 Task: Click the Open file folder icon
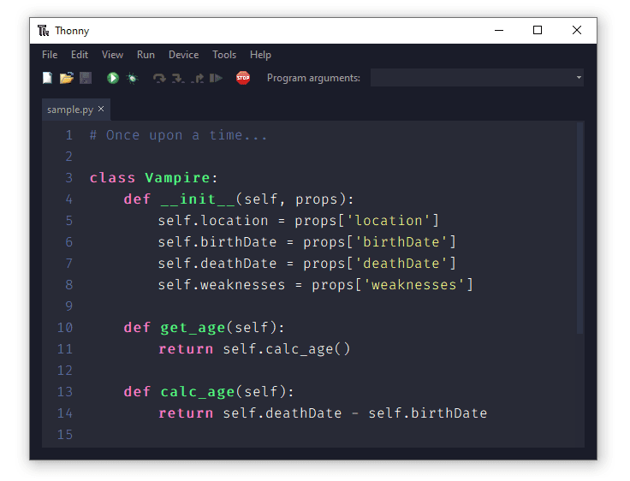[66, 78]
